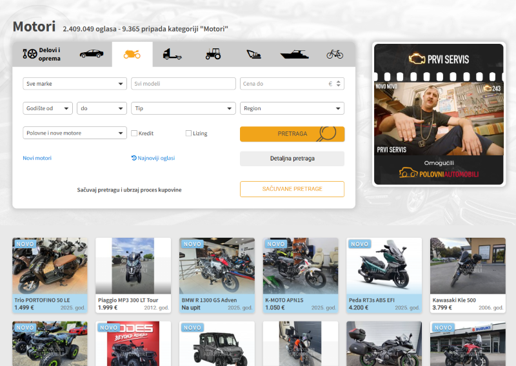Click the magnifier icon on Pretraga

pos(328,133)
